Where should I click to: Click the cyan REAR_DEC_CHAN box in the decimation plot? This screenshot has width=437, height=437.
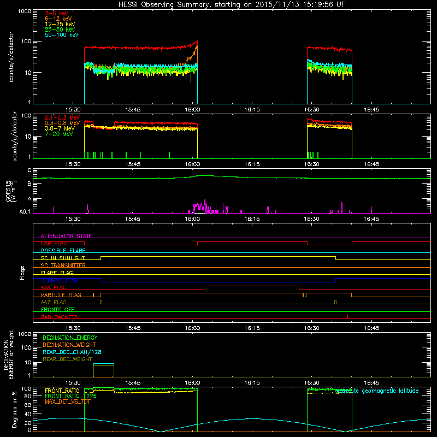[x=104, y=364]
